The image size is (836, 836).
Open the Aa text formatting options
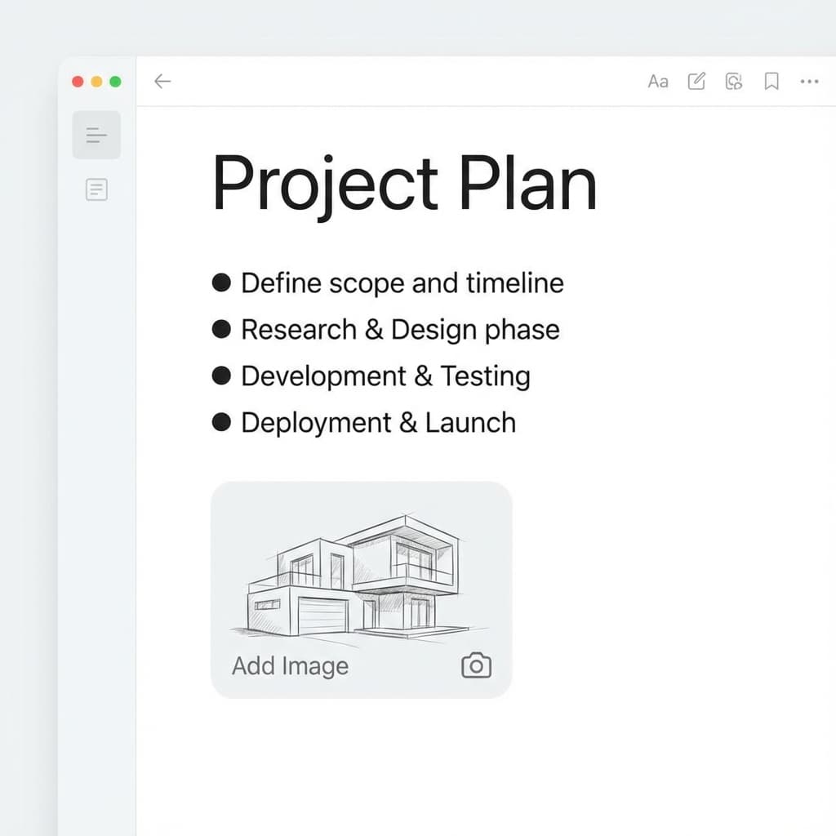pos(658,81)
